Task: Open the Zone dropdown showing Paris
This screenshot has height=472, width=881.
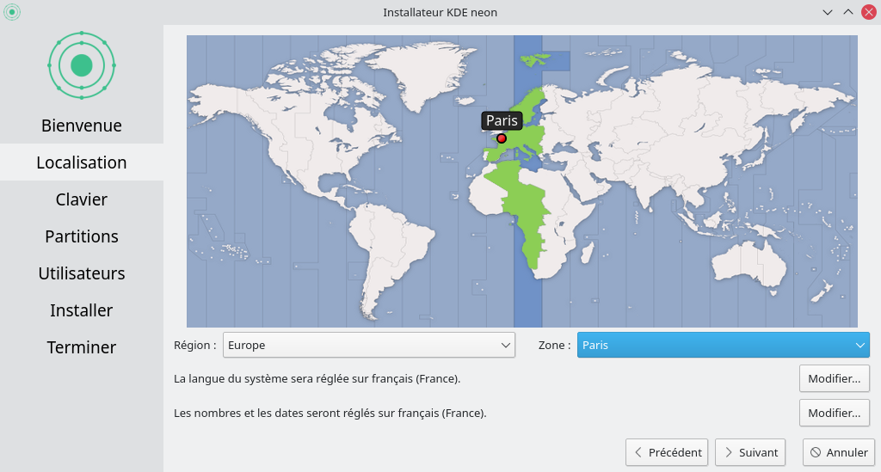Action: (723, 345)
